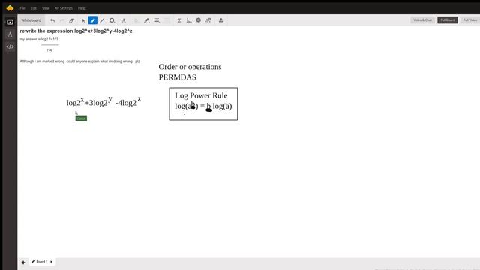Screen dimensions: 480x270
Task: Open the Edit menu
Action: [34, 8]
